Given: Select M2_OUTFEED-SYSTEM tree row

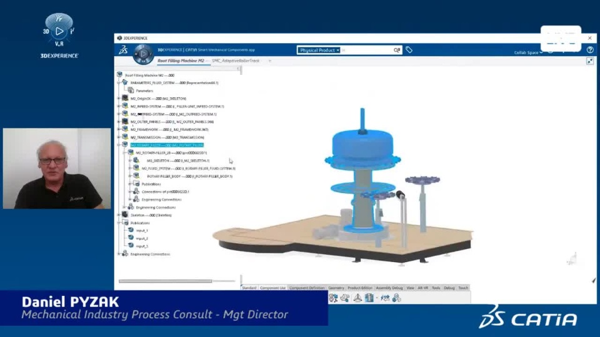Looking at the screenshot, I should pyautogui.click(x=173, y=114).
